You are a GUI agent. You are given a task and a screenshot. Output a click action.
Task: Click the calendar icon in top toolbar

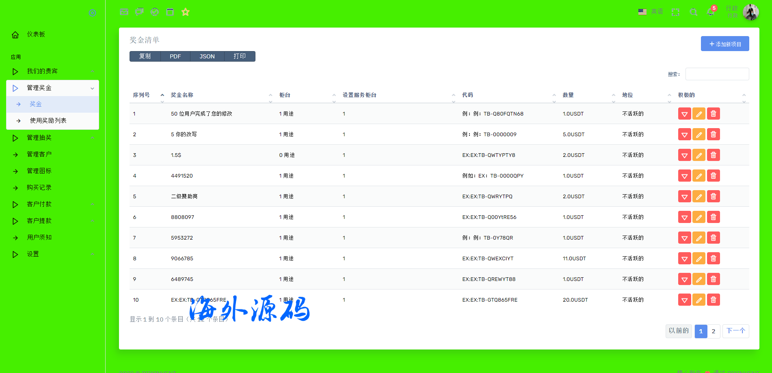170,12
